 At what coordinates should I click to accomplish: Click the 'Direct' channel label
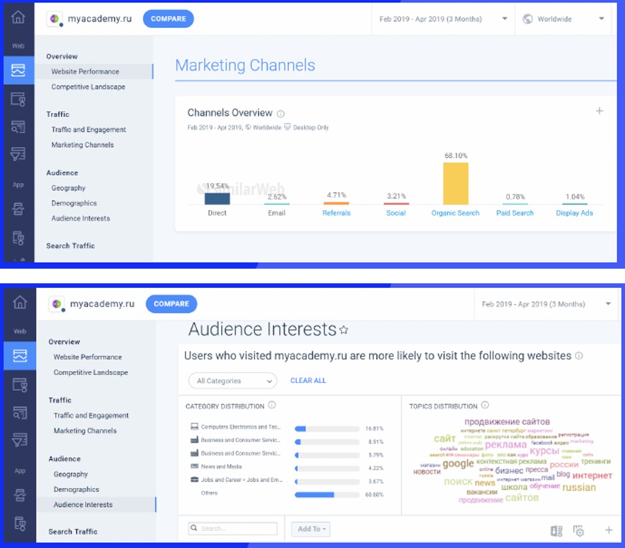(x=217, y=213)
